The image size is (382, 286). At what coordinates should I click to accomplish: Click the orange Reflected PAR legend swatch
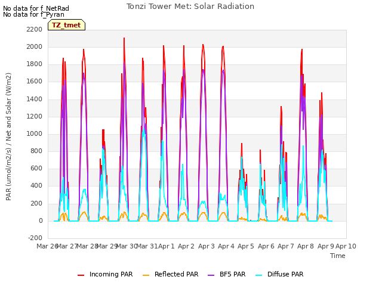coord(146,275)
